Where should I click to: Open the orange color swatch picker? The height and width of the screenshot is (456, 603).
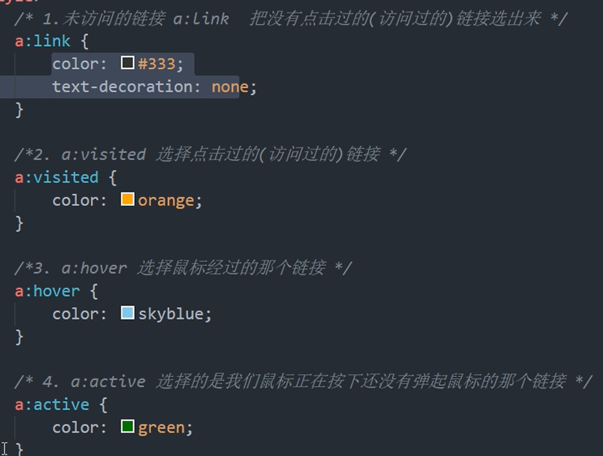click(128, 199)
